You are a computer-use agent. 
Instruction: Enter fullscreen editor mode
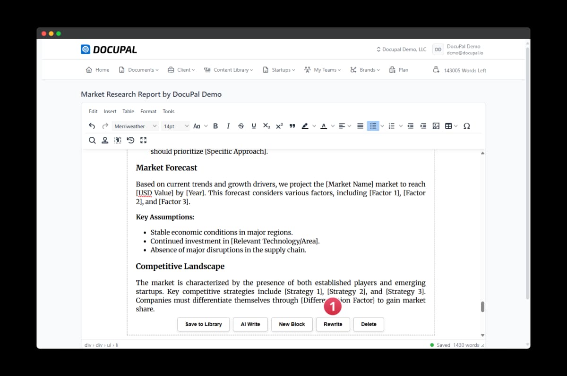(x=144, y=140)
